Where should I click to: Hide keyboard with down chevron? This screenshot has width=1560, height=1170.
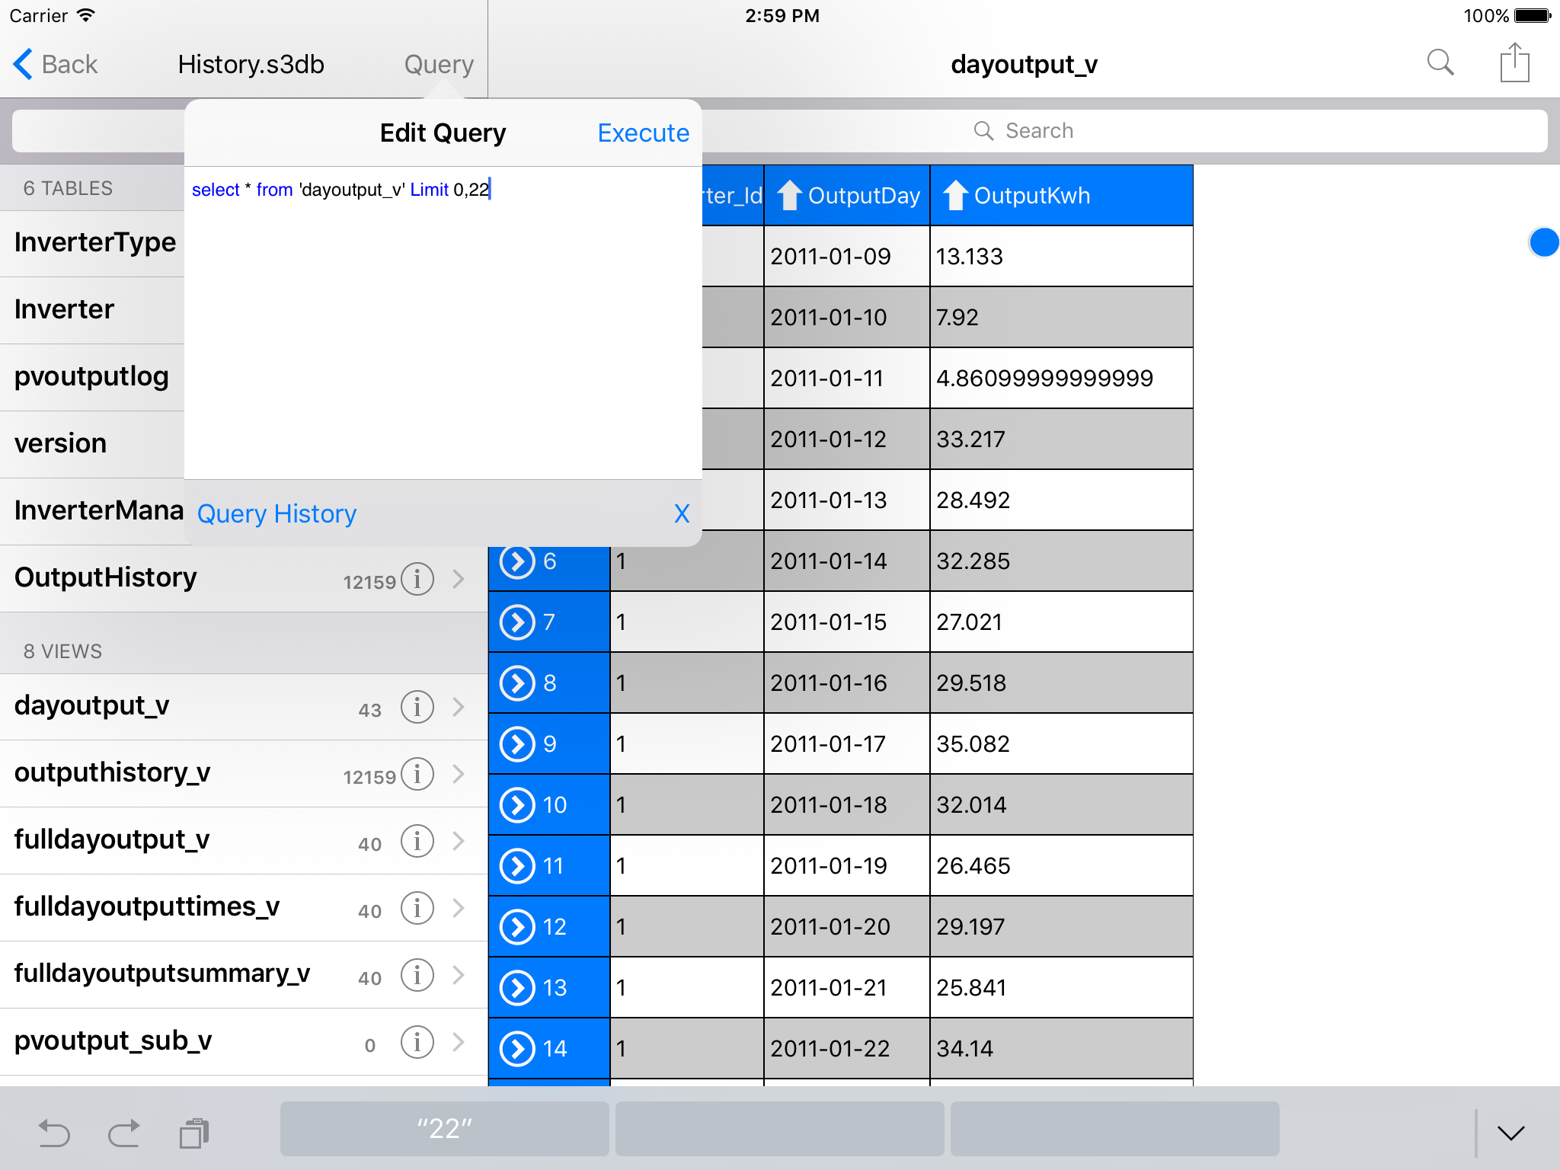click(1510, 1133)
